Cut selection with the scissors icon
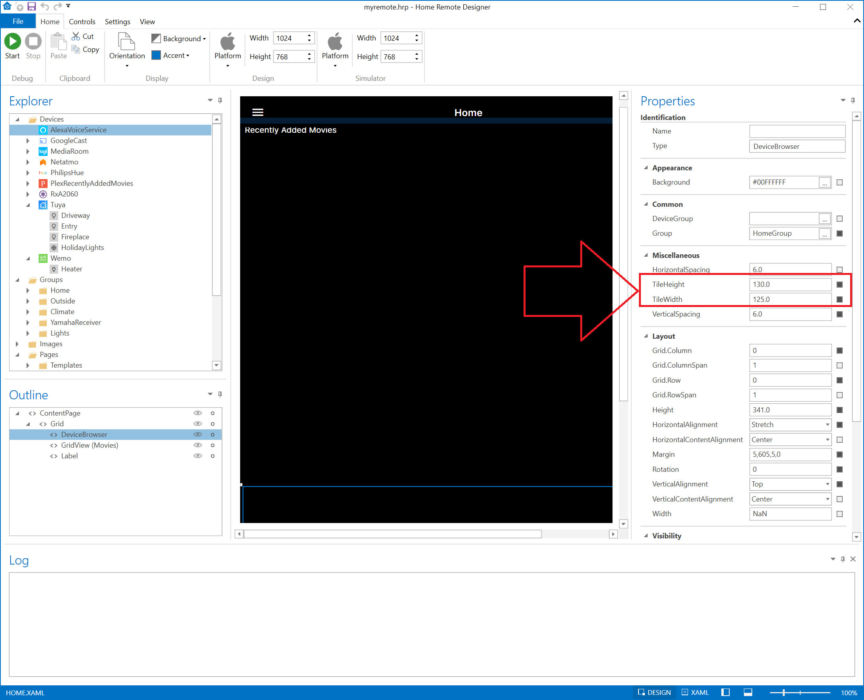 75,36
